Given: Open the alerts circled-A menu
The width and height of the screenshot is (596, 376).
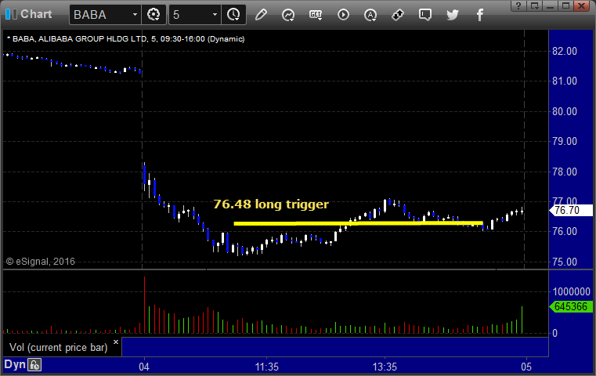Looking at the screenshot, I should coord(370,15).
